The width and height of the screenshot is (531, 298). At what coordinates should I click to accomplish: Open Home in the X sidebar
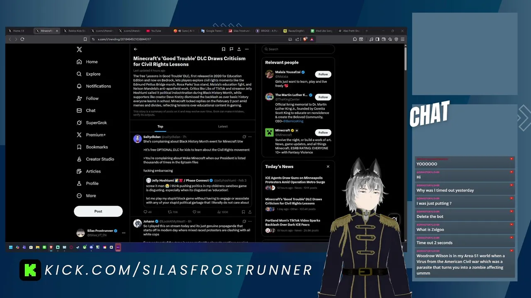pyautogui.click(x=87, y=62)
